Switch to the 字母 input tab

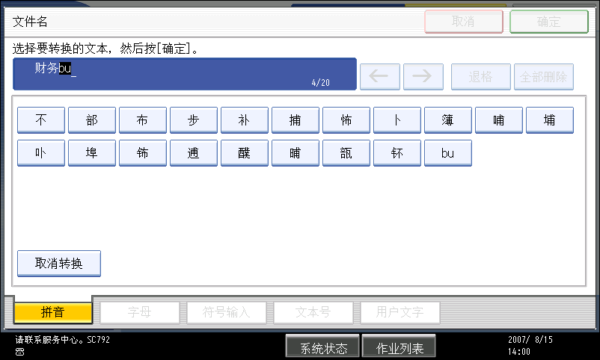pyautogui.click(x=140, y=312)
